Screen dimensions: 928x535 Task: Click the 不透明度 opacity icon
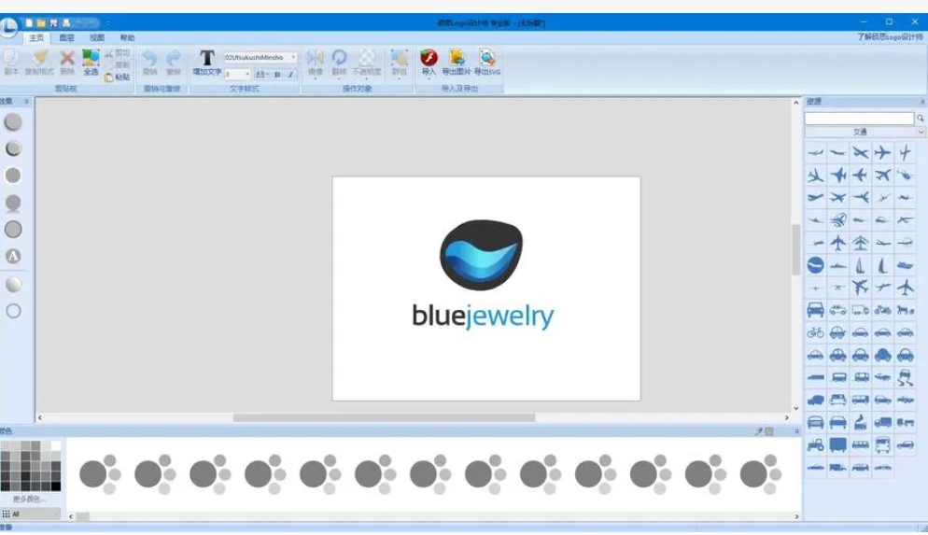click(x=367, y=57)
